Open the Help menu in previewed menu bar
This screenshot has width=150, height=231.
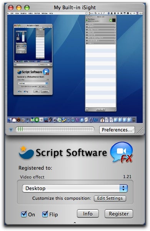(51, 13)
